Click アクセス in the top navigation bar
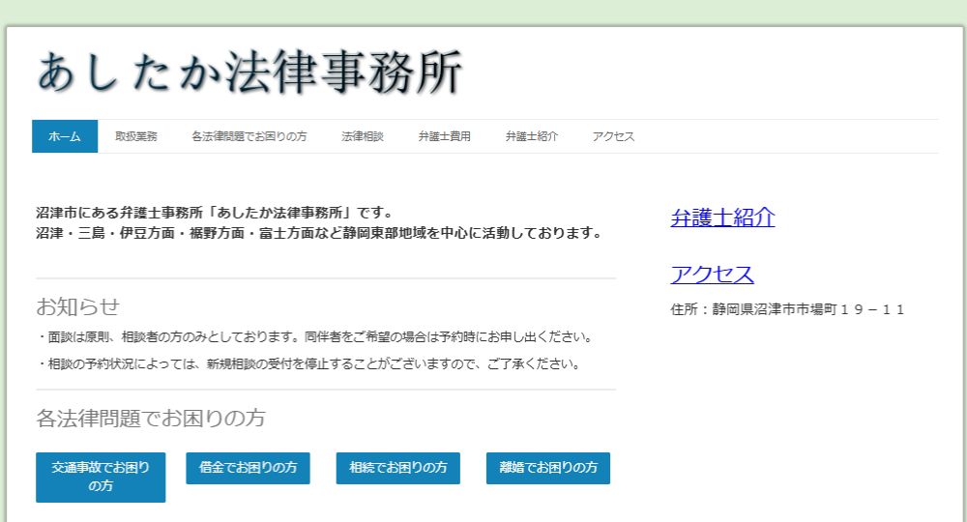Screen dimensions: 967x522 pos(613,136)
